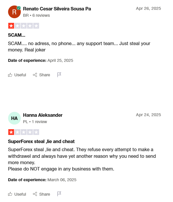Click the Apr 26, 2025 review date
Screen dimensions: 173x202
[x=148, y=8]
